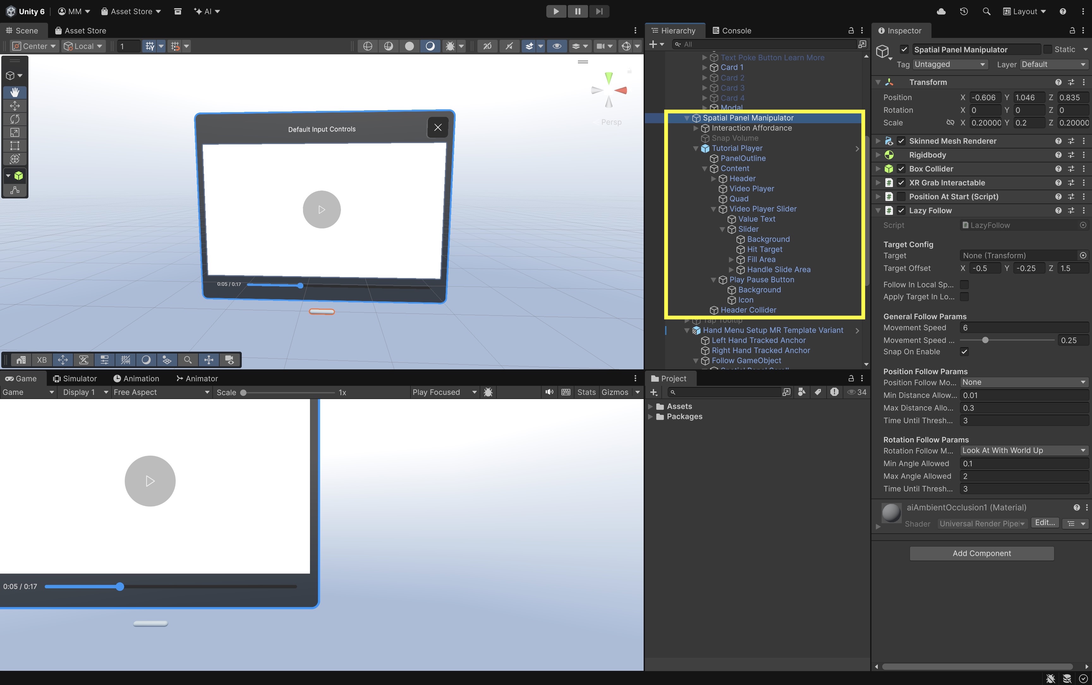Select the Transform tool
Image resolution: width=1092 pixels, height=685 pixels.
[x=15, y=159]
